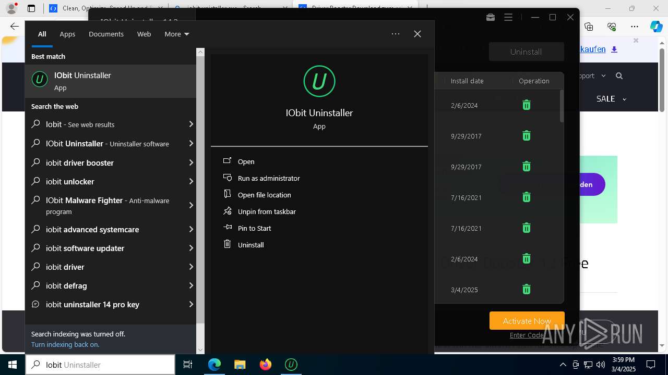668x375 pixels.
Task: Expand arrow for 'iobit unlocker' suggestion
Action: click(x=191, y=181)
